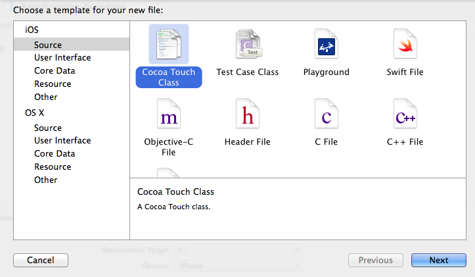The height and width of the screenshot is (277, 475).
Task: Select the Cocoa Touch Class template icon
Action: [168, 45]
